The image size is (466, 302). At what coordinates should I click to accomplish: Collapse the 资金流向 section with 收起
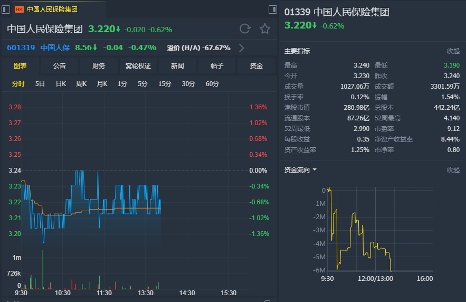[453, 169]
